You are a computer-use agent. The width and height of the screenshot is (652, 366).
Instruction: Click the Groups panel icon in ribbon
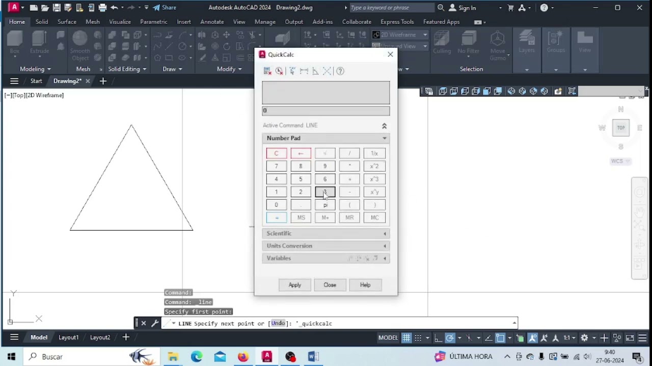tap(556, 43)
